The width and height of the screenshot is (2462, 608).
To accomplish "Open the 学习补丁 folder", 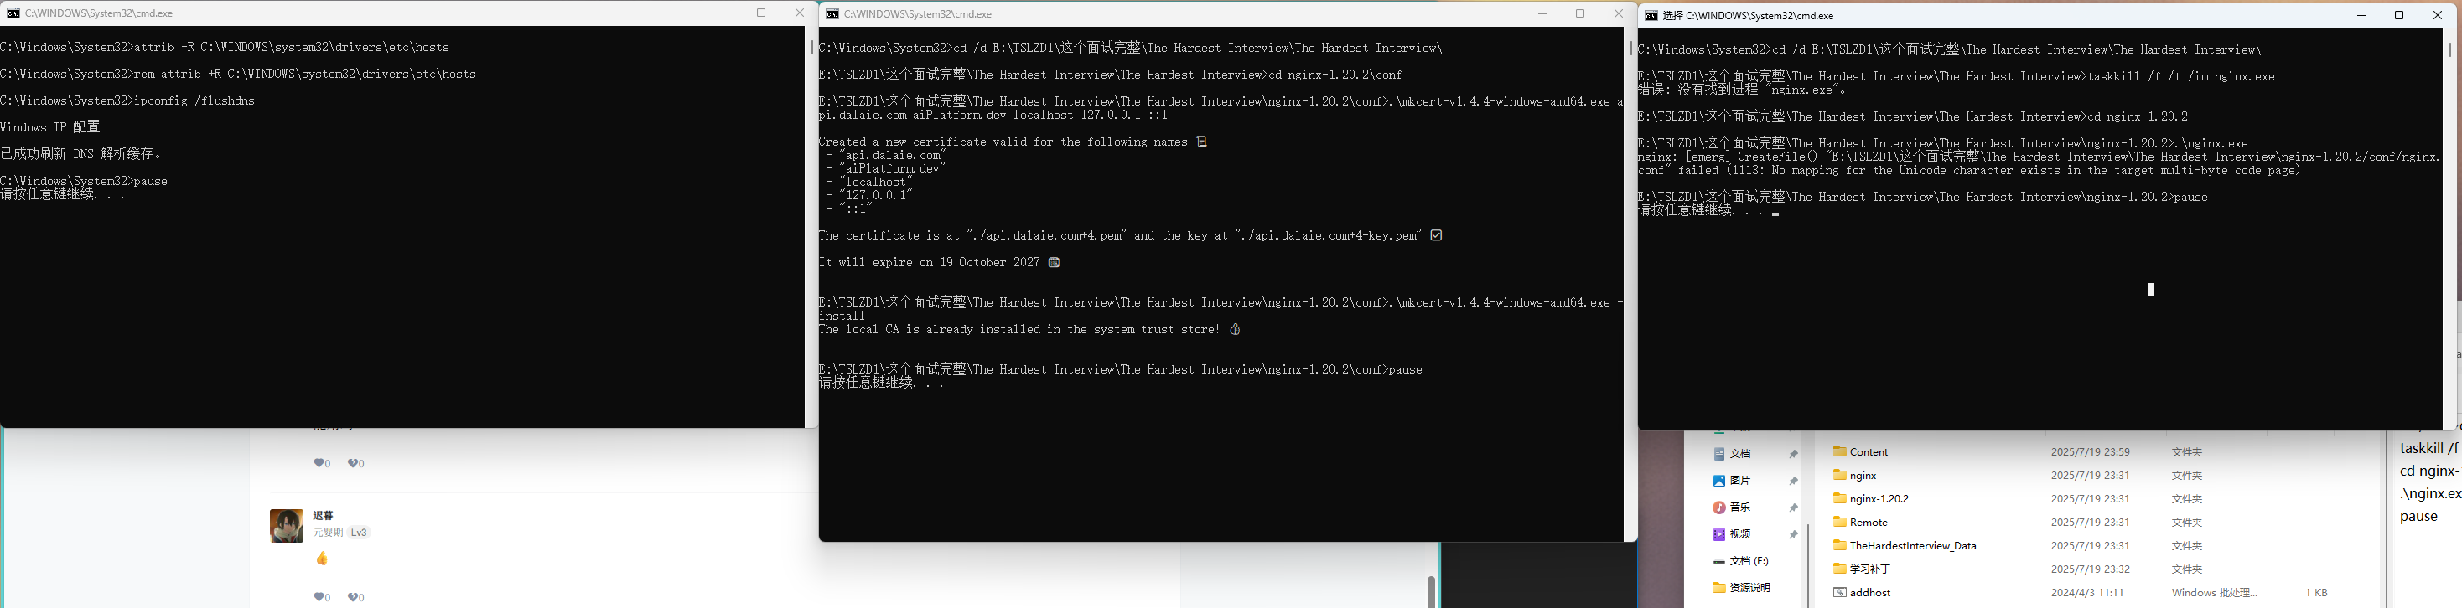I will [1869, 569].
